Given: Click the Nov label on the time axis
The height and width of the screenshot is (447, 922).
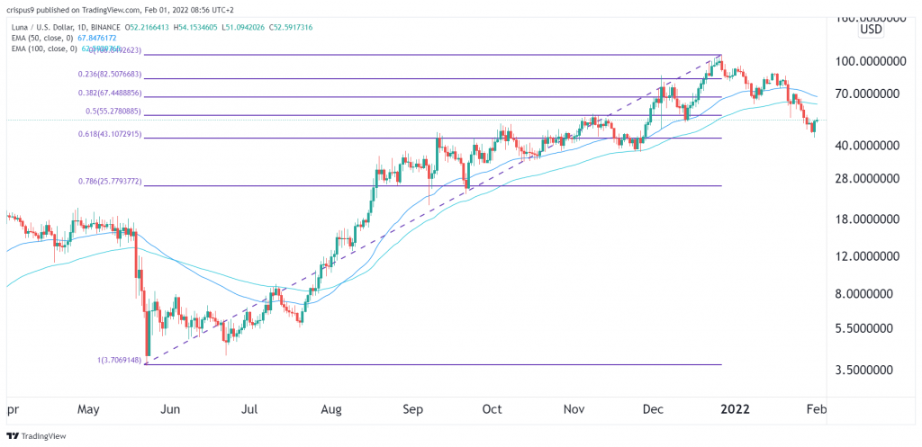Looking at the screenshot, I should pyautogui.click(x=572, y=409).
